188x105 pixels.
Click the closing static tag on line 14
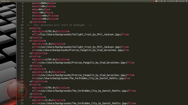[x=36, y=38]
